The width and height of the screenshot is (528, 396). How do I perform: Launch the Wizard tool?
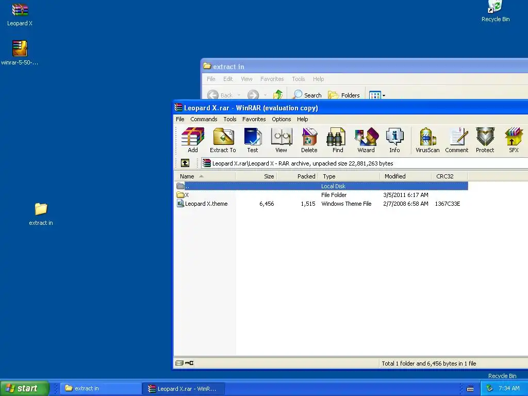coord(366,140)
